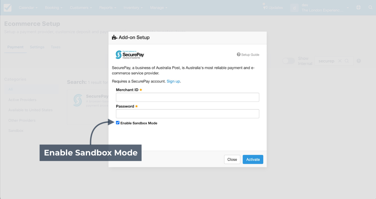This screenshot has height=199, width=376.
Task: Open the globe language icon
Action: point(358,8)
